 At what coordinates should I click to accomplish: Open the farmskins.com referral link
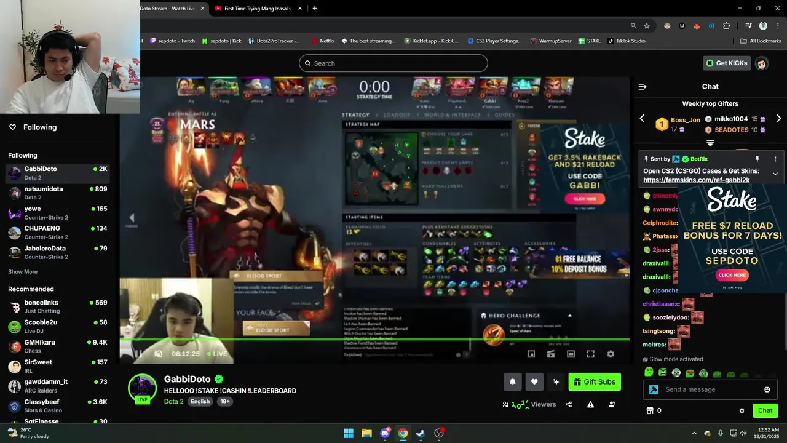coord(696,180)
